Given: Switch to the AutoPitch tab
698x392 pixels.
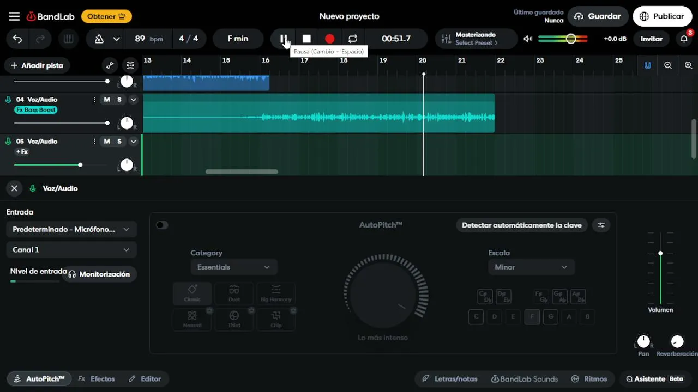Looking at the screenshot, I should pyautogui.click(x=39, y=379).
